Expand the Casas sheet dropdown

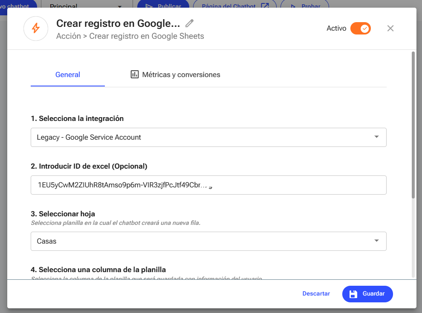point(208,241)
